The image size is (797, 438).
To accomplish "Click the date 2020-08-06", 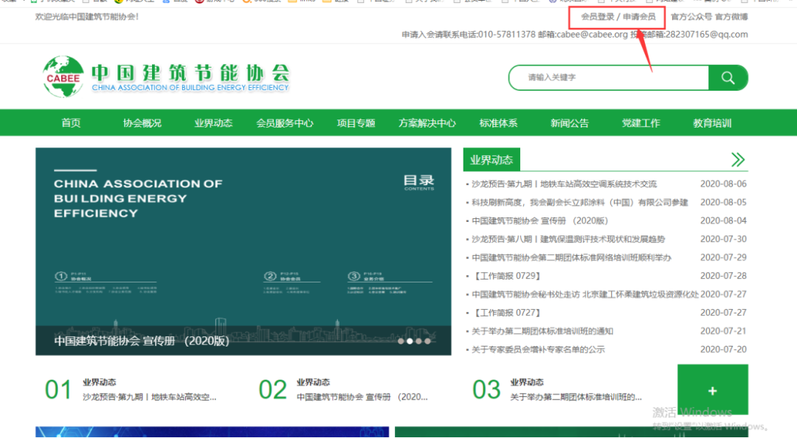I will 723,184.
